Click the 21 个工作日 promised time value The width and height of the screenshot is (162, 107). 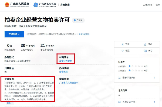click(48, 46)
